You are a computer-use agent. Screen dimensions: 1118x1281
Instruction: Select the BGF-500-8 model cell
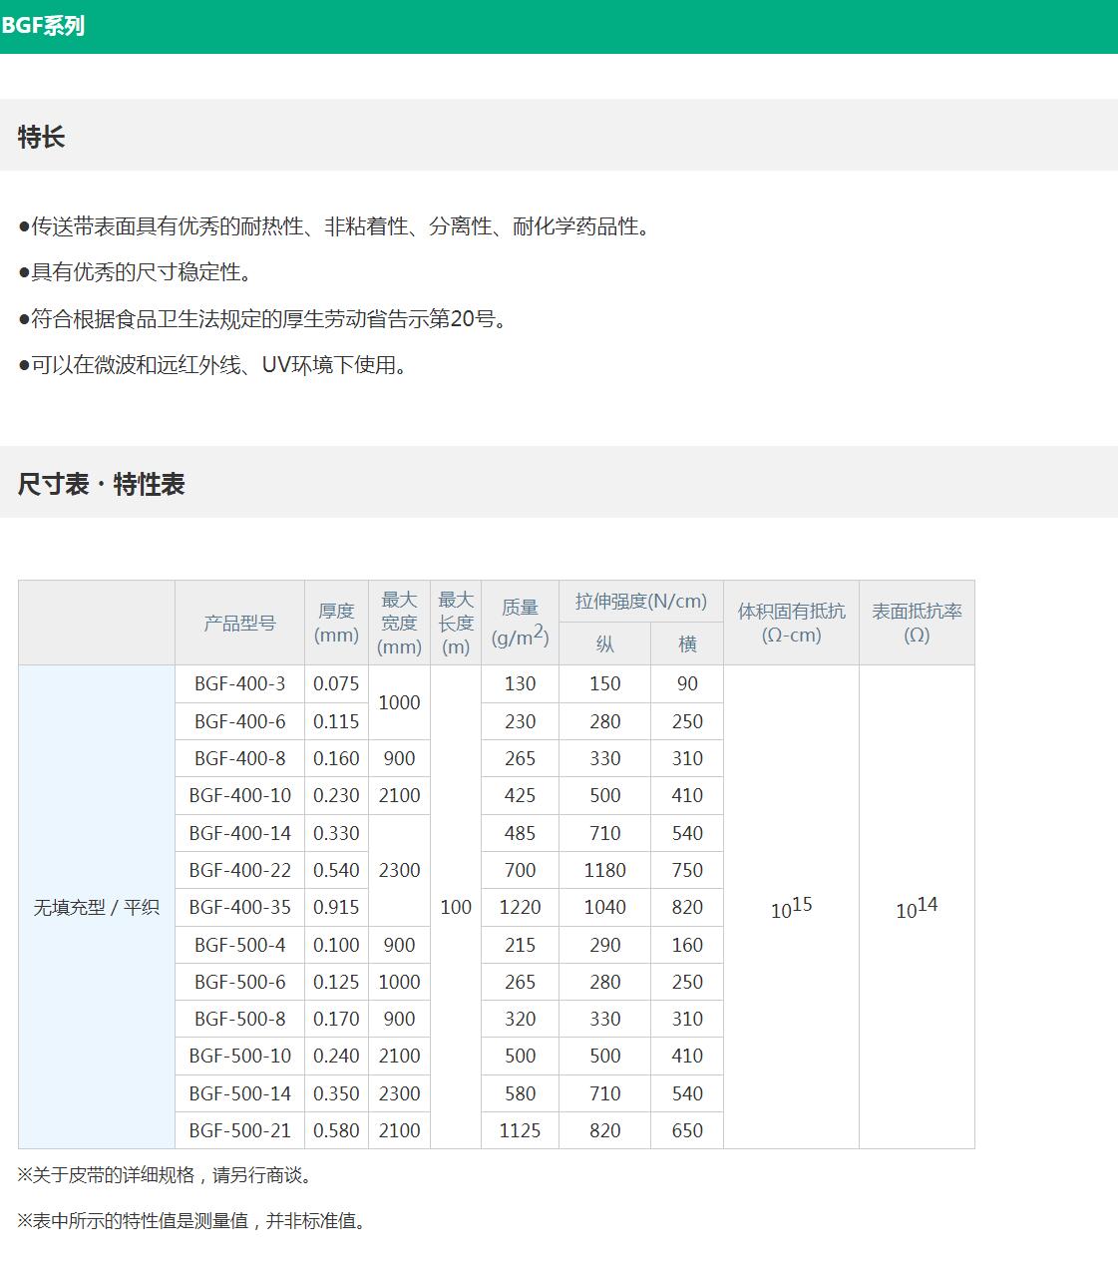[x=239, y=1019]
